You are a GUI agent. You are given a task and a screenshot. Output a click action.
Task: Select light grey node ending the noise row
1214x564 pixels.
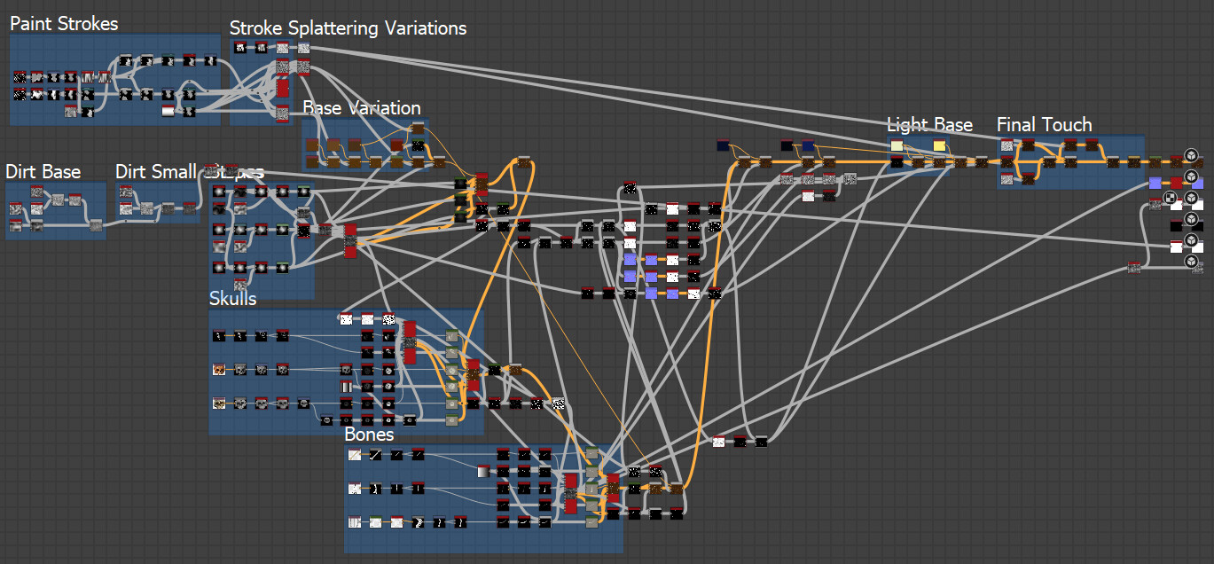[x=850, y=178]
